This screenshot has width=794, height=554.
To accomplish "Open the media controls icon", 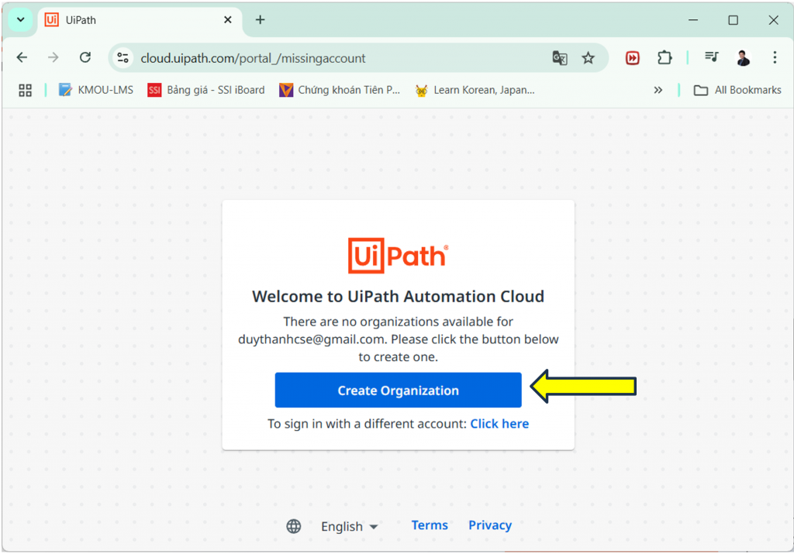I will (x=712, y=57).
